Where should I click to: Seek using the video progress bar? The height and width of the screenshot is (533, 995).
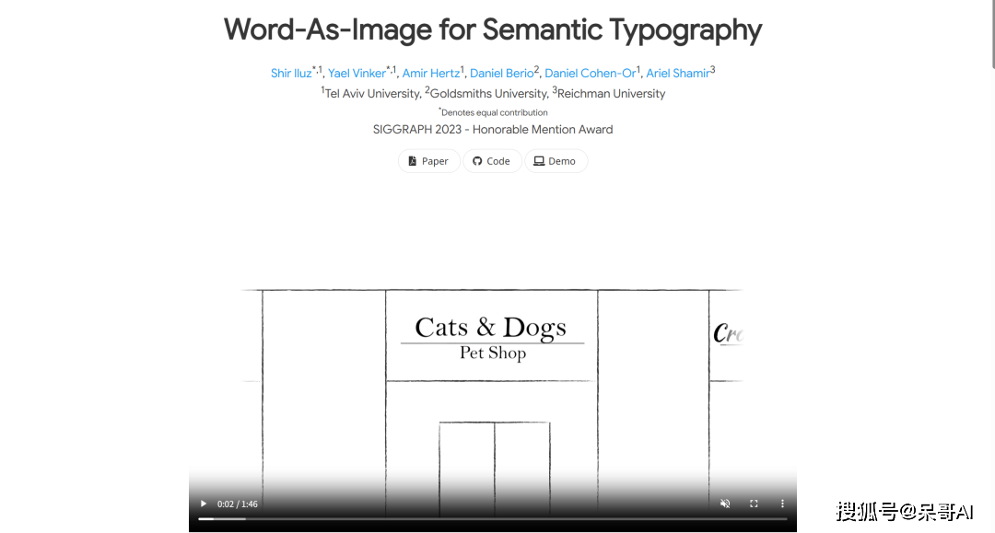click(x=492, y=519)
